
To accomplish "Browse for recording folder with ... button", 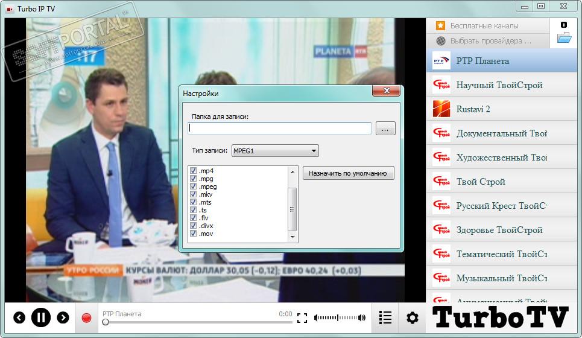I will click(x=385, y=129).
